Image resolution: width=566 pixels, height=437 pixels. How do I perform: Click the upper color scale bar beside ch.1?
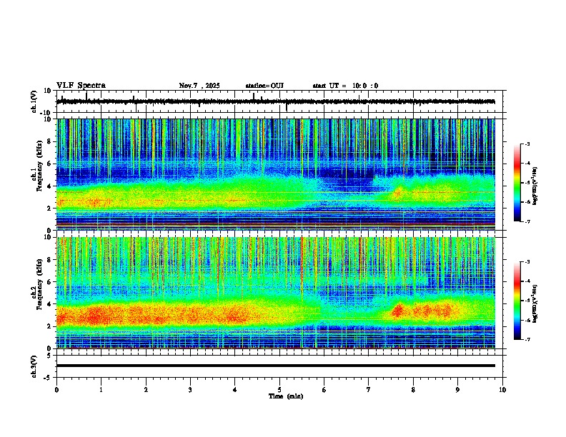click(517, 183)
